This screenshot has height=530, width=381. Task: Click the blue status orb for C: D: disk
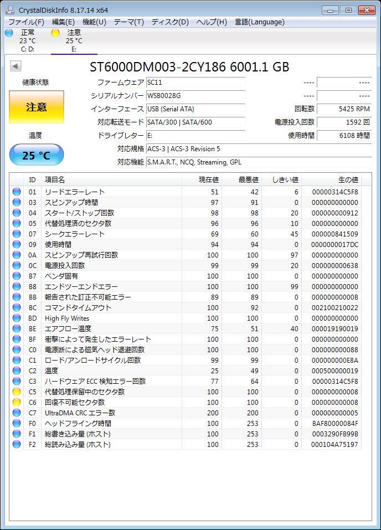pyautogui.click(x=9, y=33)
